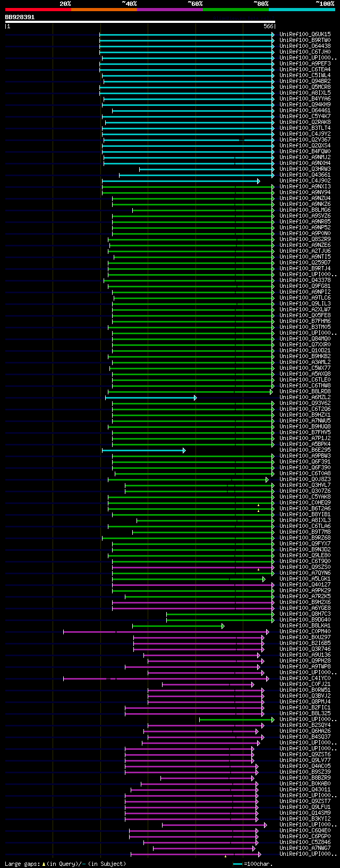Select UniRef100_A6MZL2 label
The height and width of the screenshot is (868, 340).
point(305,398)
